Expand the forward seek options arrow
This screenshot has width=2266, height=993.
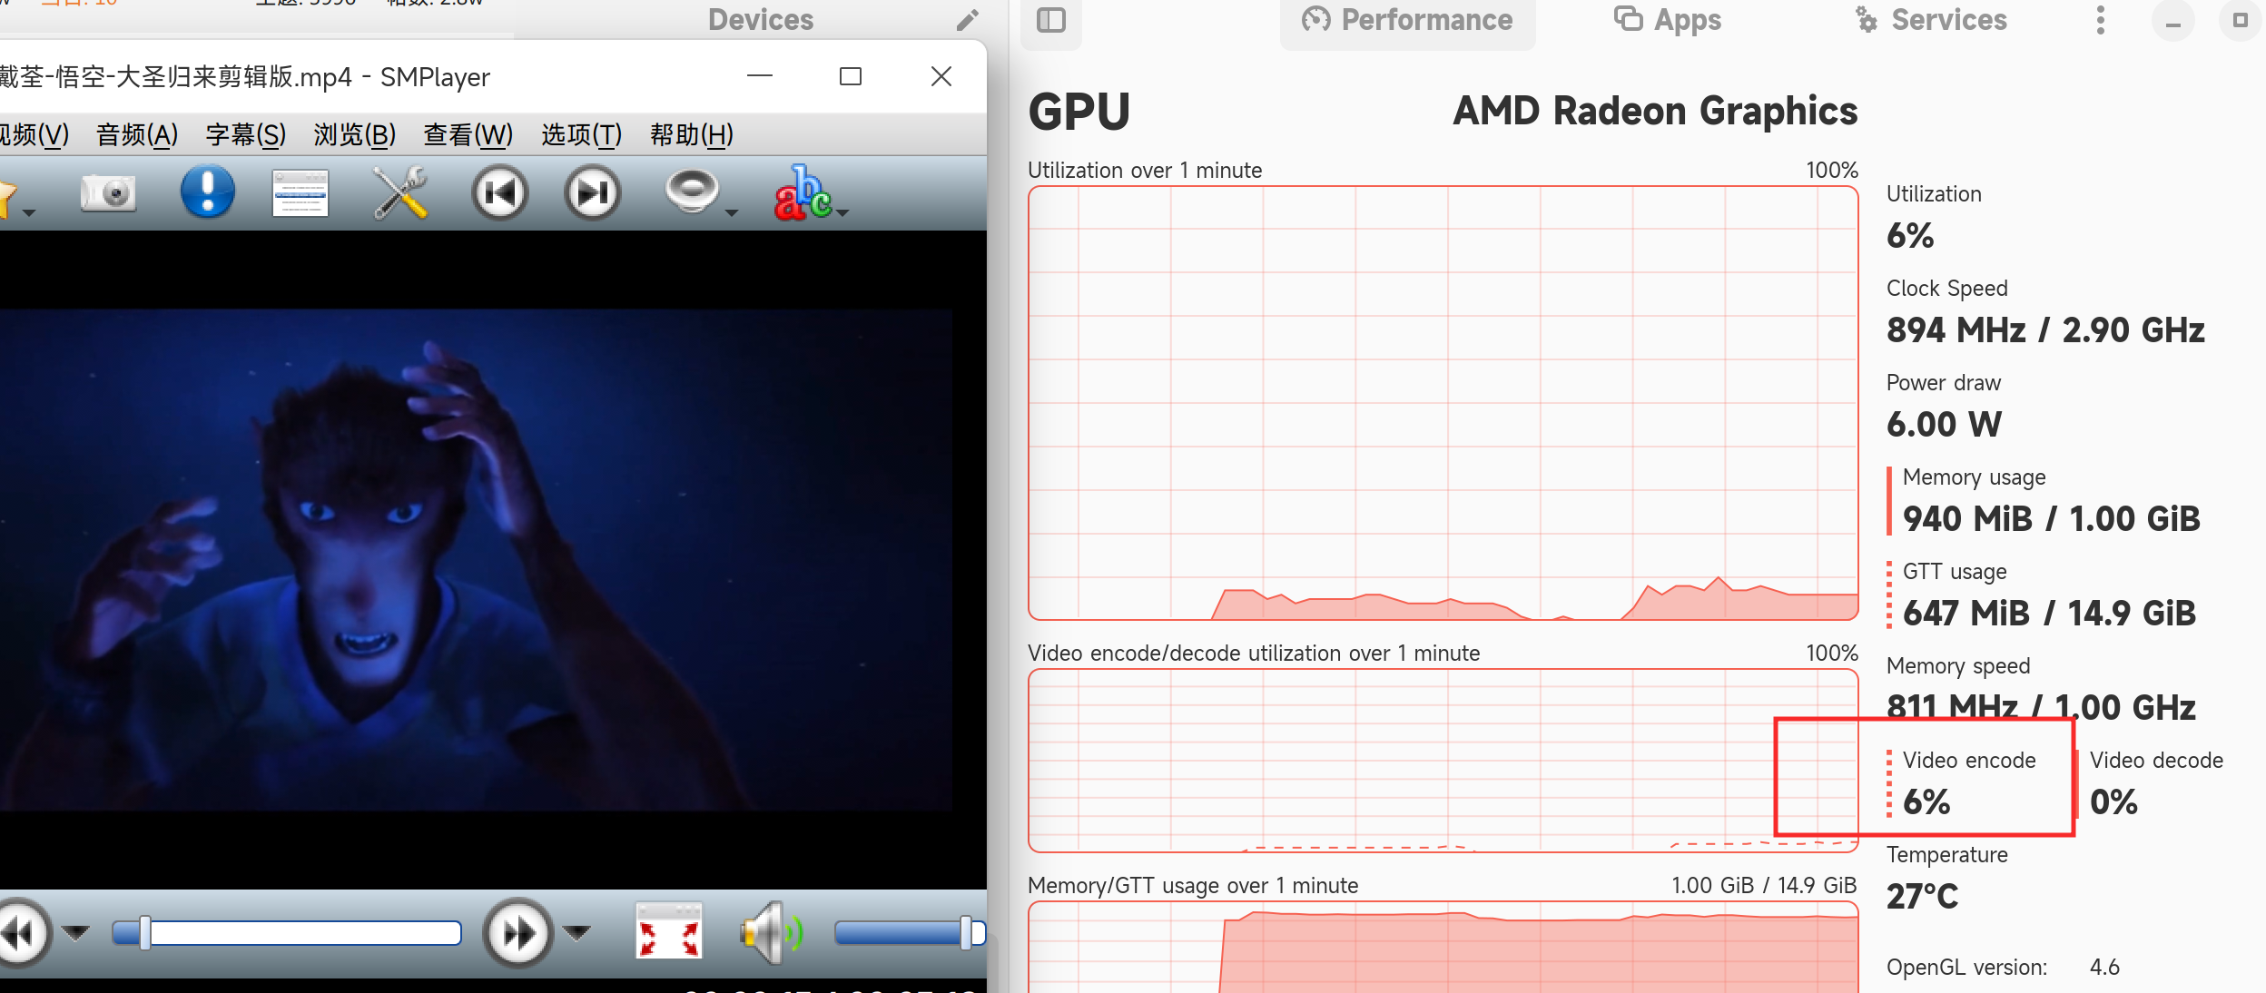pos(577,931)
